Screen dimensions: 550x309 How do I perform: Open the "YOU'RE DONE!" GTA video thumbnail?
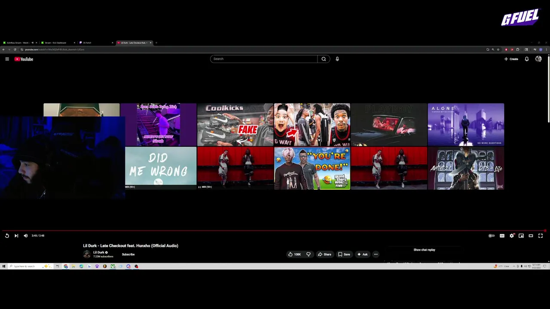click(x=312, y=168)
